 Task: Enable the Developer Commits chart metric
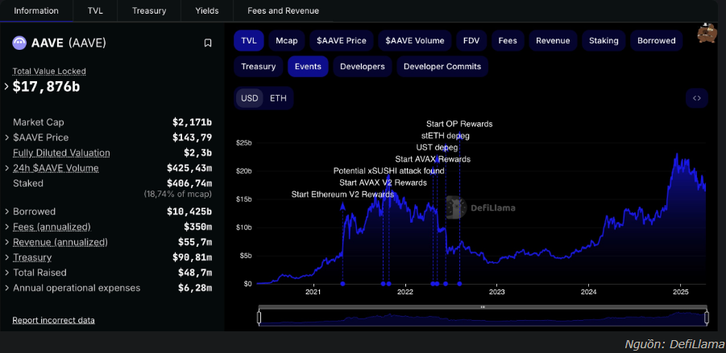click(x=442, y=67)
